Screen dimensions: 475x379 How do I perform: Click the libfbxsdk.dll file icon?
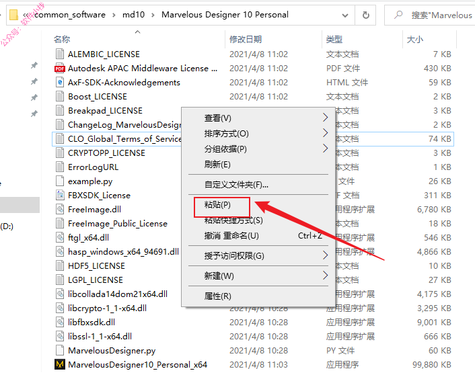pyautogui.click(x=60, y=323)
